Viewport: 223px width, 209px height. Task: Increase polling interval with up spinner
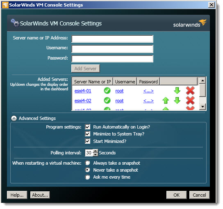96,151
